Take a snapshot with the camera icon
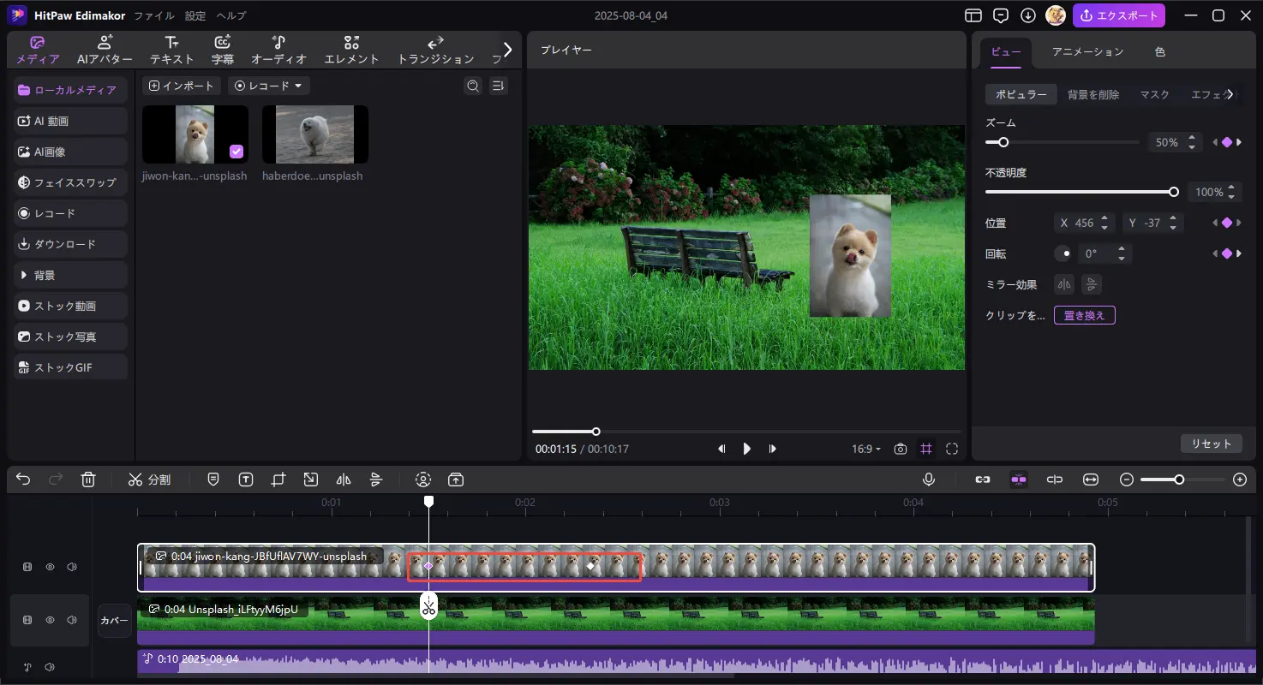The width and height of the screenshot is (1263, 685). click(x=901, y=449)
